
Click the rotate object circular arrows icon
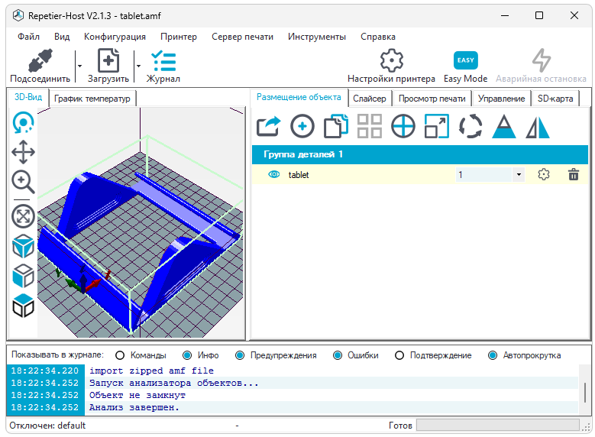coord(471,126)
